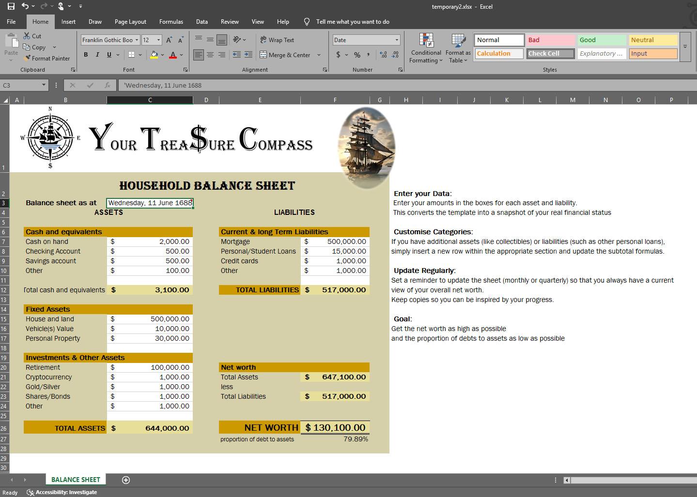The height and width of the screenshot is (497, 697).
Task: Toggle Wrap Text for the cell
Action: (277, 40)
